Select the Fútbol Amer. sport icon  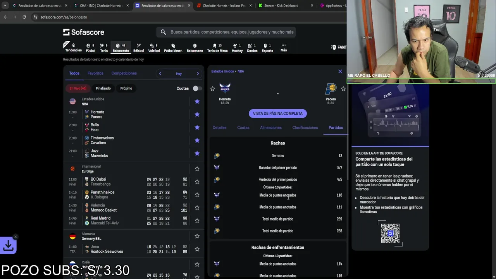point(173,48)
